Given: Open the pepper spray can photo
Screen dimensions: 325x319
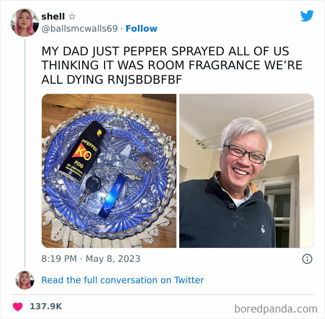Looking at the screenshot, I should [109, 171].
